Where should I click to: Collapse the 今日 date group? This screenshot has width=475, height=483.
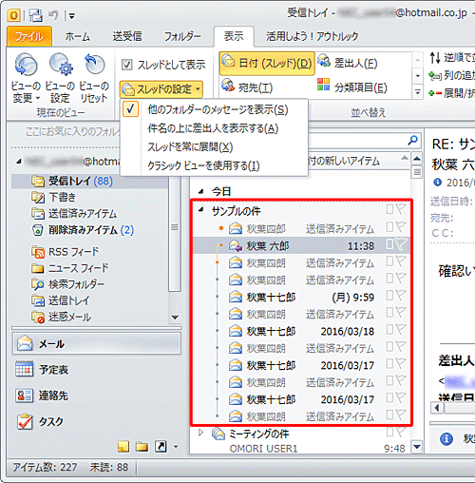coord(200,191)
